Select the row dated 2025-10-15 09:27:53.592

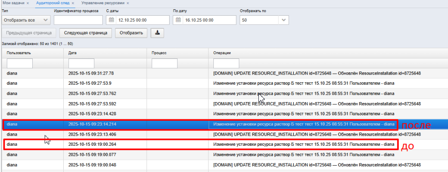click(225, 103)
